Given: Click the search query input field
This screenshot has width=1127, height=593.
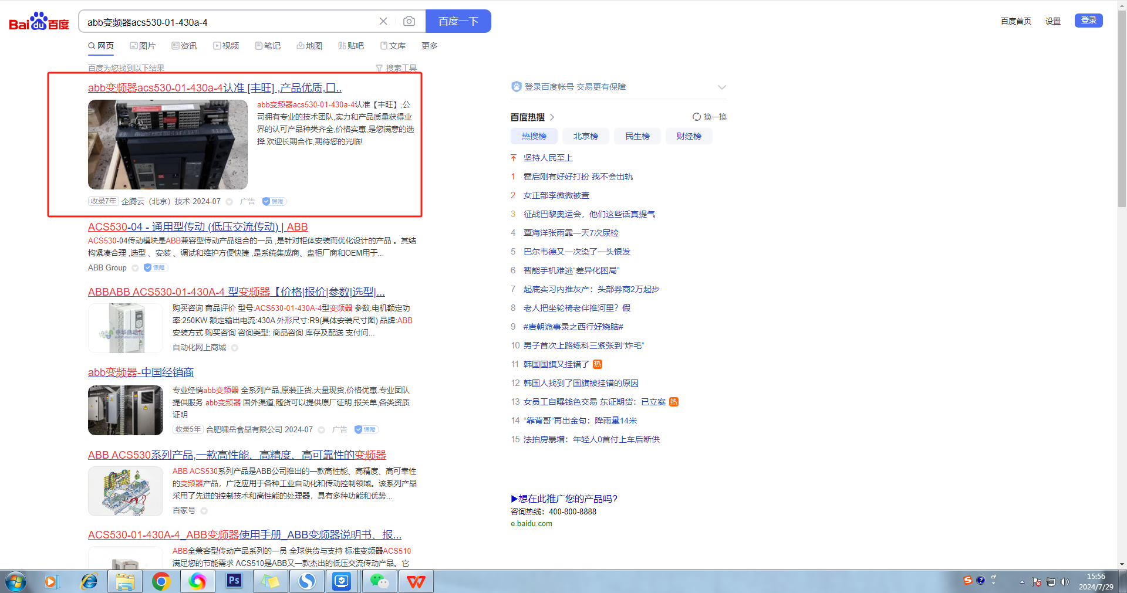Looking at the screenshot, I should [229, 22].
